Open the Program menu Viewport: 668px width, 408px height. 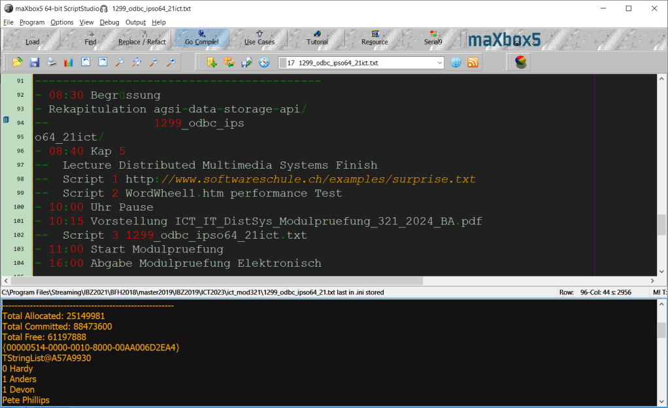[32, 22]
